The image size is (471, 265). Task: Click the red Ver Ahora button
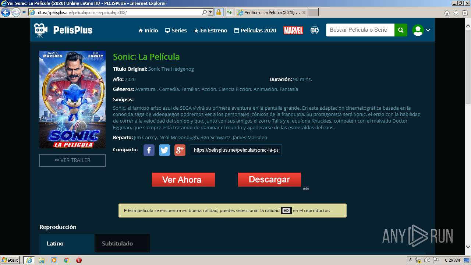click(183, 180)
